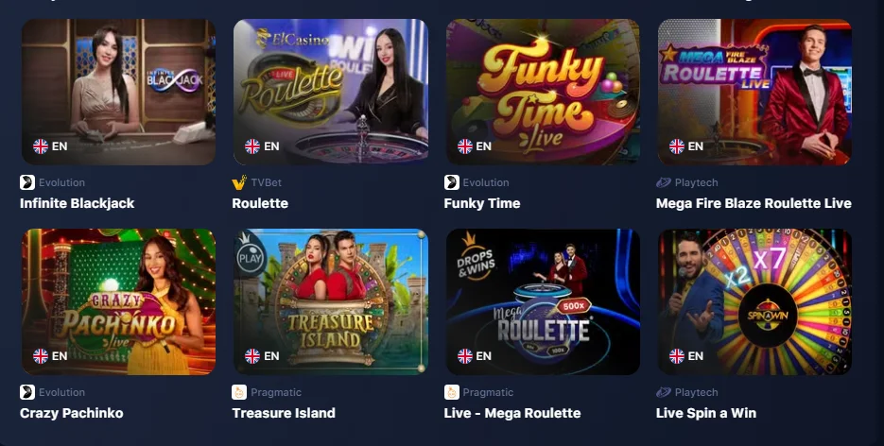Open the TVBet Roulette thumbnail
The height and width of the screenshot is (446, 884).
331,92
